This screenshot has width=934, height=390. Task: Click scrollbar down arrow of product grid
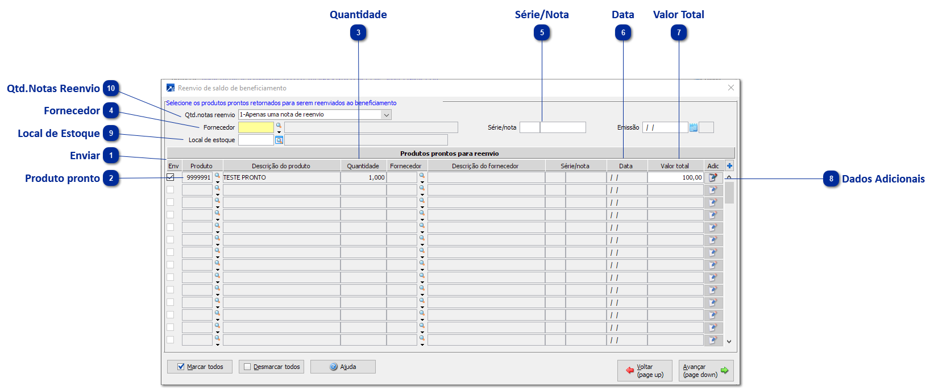coord(729,342)
